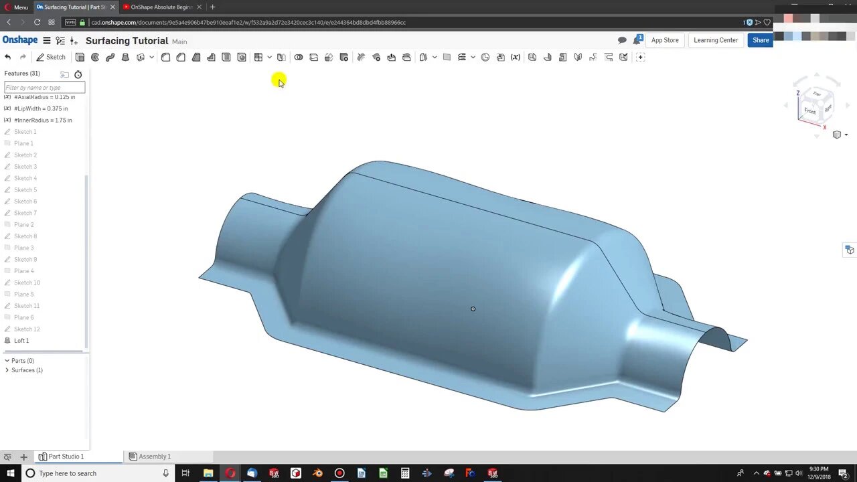Select the Helix curve tool
857x482 pixels.
[x=462, y=57]
